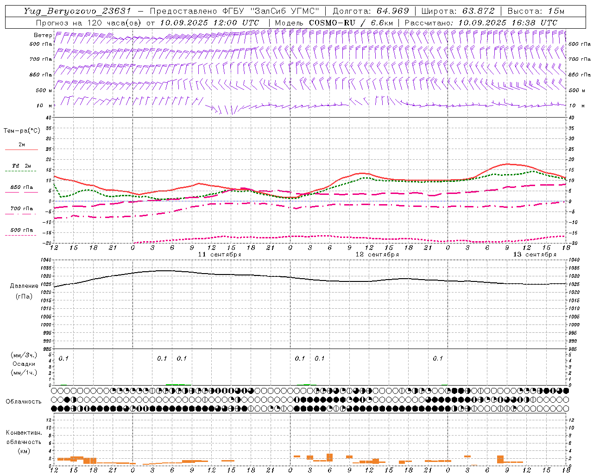
Task: Click the Тем-ра(°C) temperature panel label
Action: (22, 131)
